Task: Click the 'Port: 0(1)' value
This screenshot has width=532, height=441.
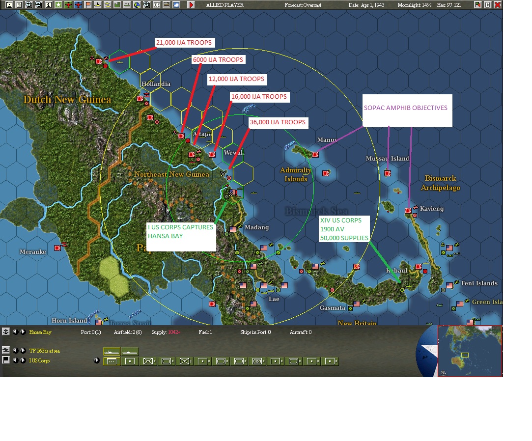Action: point(90,332)
